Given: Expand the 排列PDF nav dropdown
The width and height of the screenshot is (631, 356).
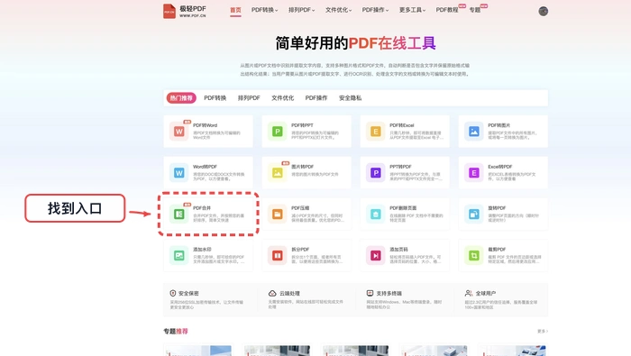Looking at the screenshot, I should point(301,10).
